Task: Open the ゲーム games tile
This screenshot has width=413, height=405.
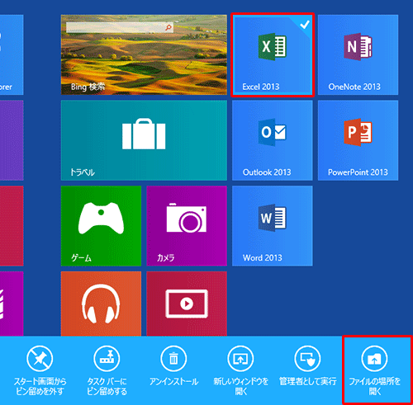Action: pos(101,226)
